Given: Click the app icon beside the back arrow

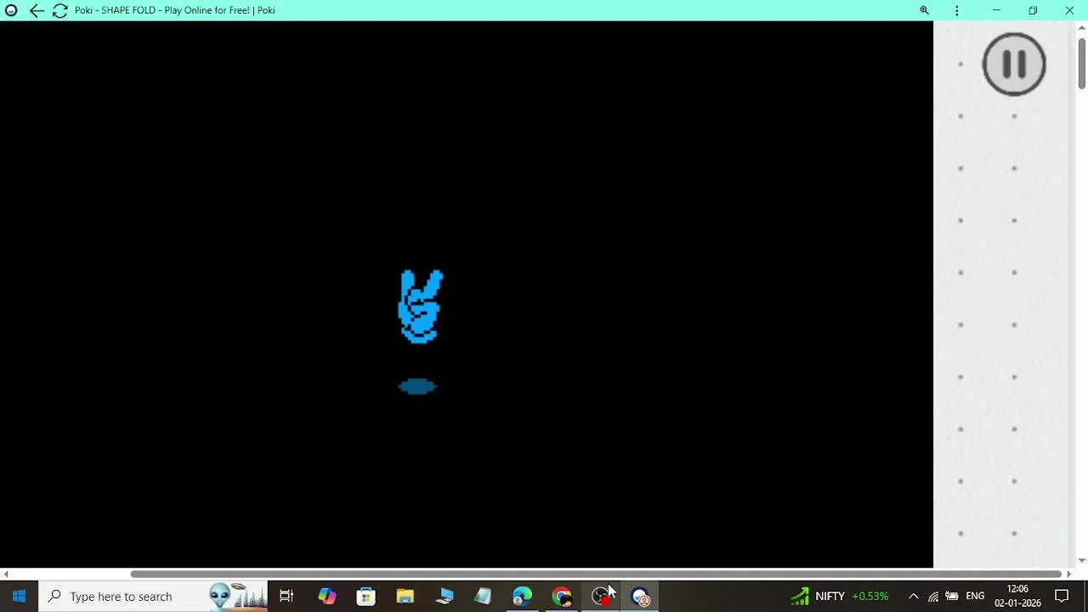Looking at the screenshot, I should [x=11, y=10].
